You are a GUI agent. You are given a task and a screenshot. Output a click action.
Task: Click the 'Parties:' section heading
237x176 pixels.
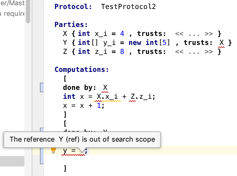pos(71,25)
